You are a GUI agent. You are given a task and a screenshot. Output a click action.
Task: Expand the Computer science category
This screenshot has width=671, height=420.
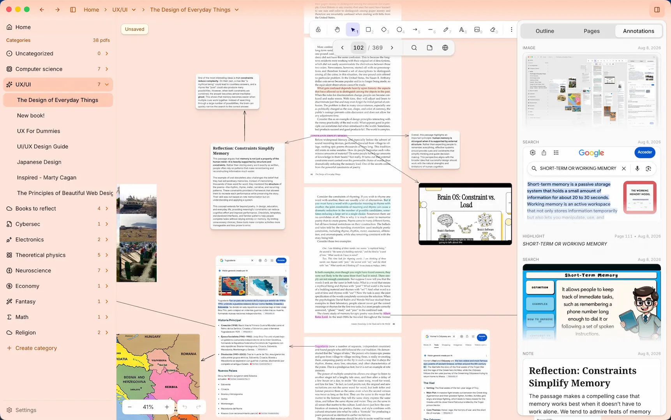click(x=107, y=69)
